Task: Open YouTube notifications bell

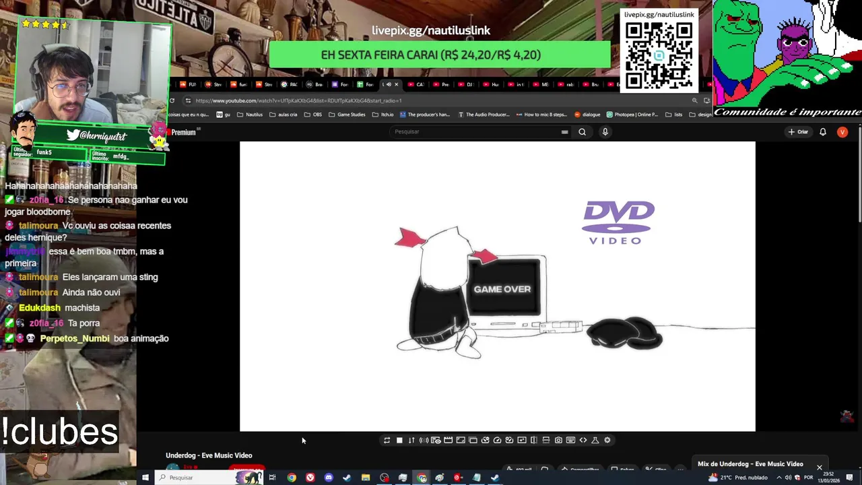Action: pyautogui.click(x=822, y=132)
